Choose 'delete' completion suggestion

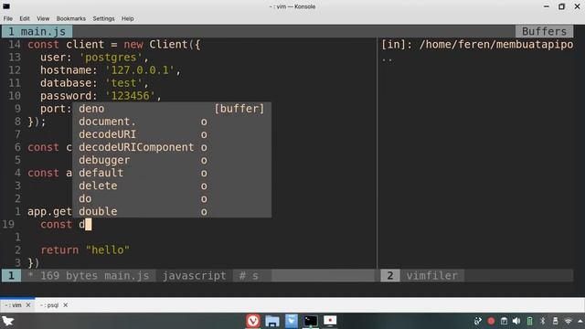pos(172,186)
